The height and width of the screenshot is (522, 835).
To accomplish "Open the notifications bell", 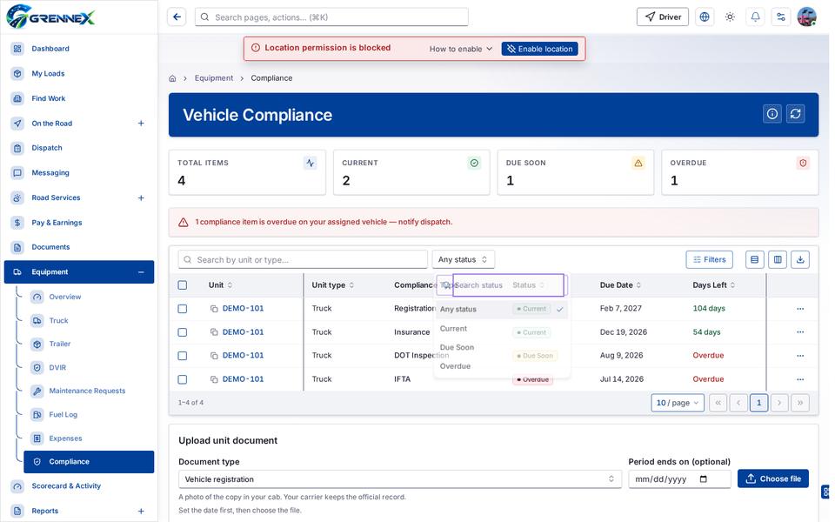I will tap(755, 17).
